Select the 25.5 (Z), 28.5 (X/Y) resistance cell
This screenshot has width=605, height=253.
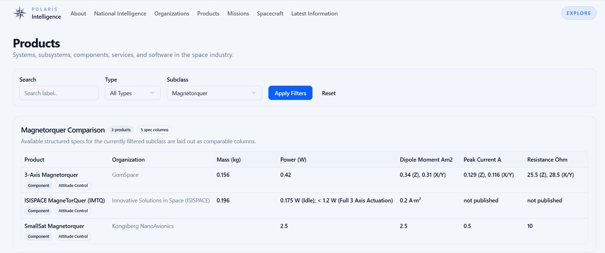pos(551,175)
